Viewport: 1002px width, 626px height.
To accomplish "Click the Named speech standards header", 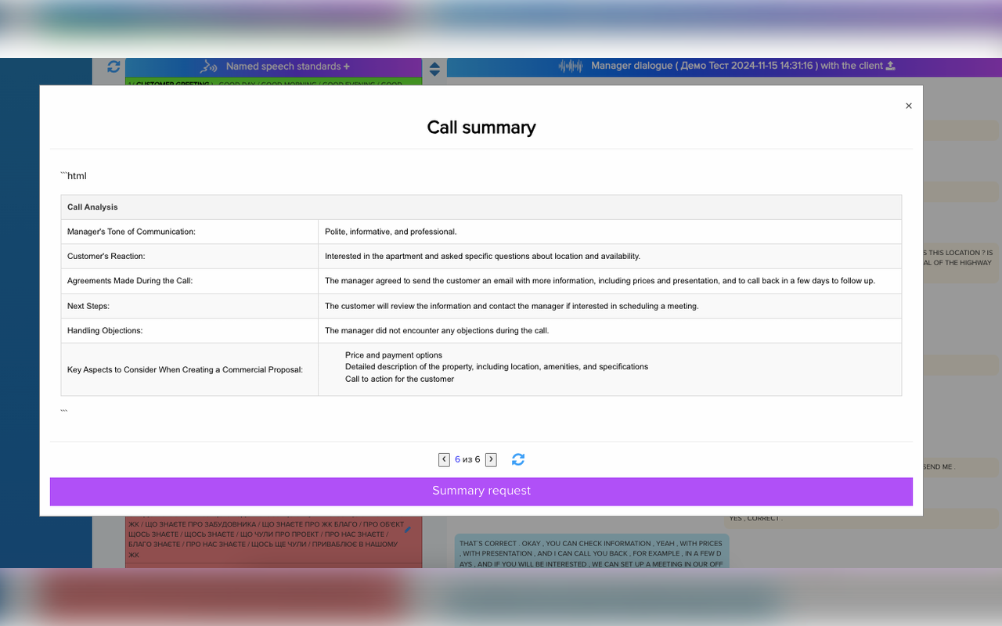I will coord(273,67).
